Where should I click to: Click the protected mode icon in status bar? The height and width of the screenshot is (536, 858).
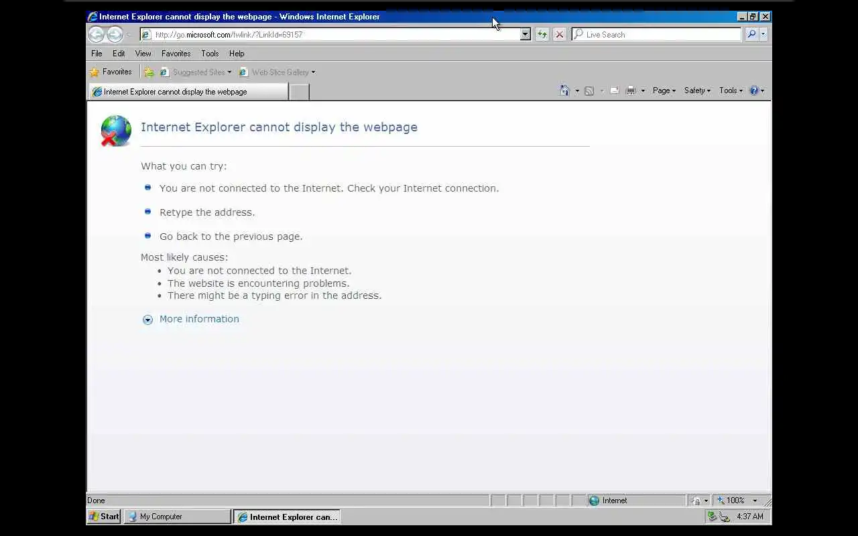coord(696,500)
